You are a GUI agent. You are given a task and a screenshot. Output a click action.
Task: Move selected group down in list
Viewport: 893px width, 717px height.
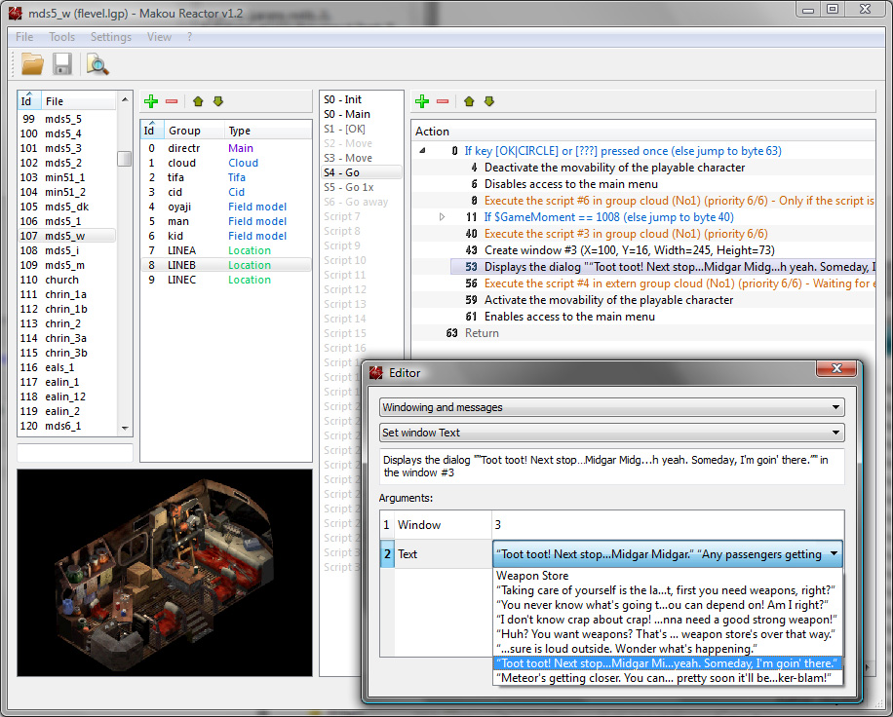218,101
